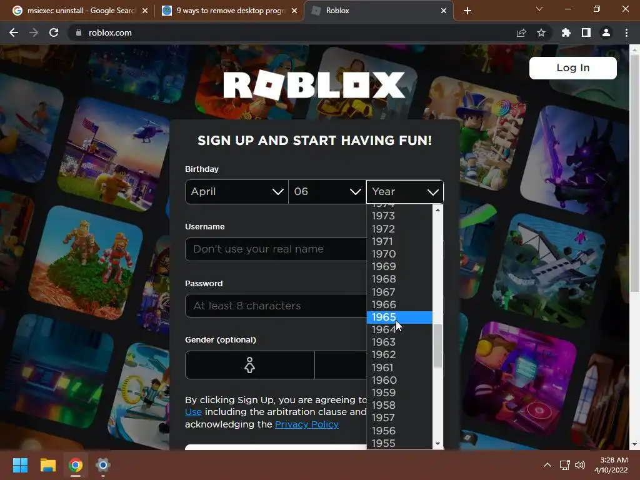Select 1955 as birth year
The width and height of the screenshot is (640, 480).
tap(399, 443)
